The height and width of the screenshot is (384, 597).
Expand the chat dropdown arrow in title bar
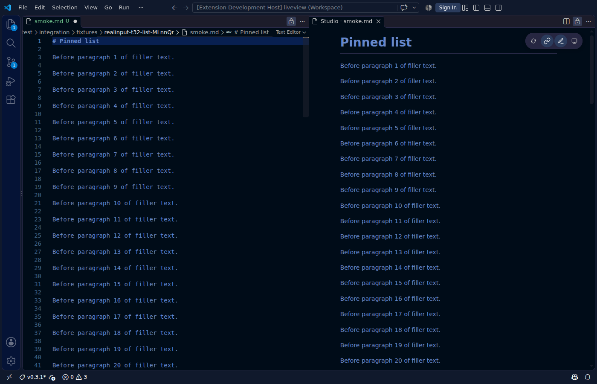point(414,7)
